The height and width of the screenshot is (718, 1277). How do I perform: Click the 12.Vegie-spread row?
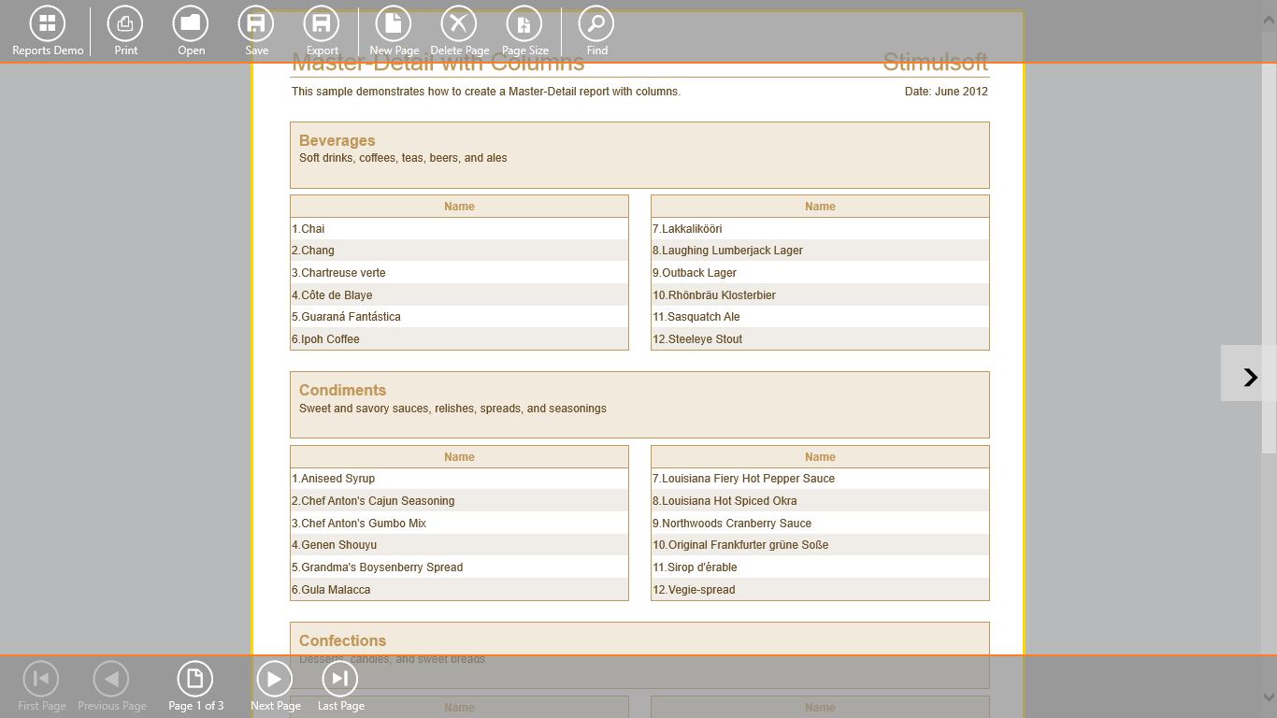pos(820,590)
